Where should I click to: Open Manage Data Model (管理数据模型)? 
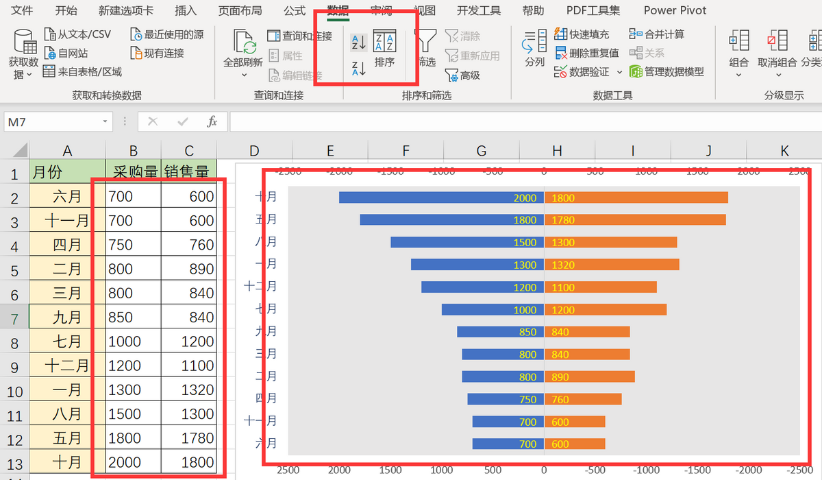coord(667,71)
